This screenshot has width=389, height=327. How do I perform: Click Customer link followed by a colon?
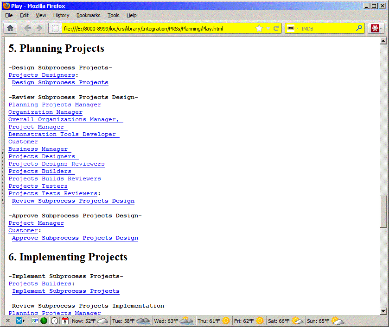tap(23, 230)
